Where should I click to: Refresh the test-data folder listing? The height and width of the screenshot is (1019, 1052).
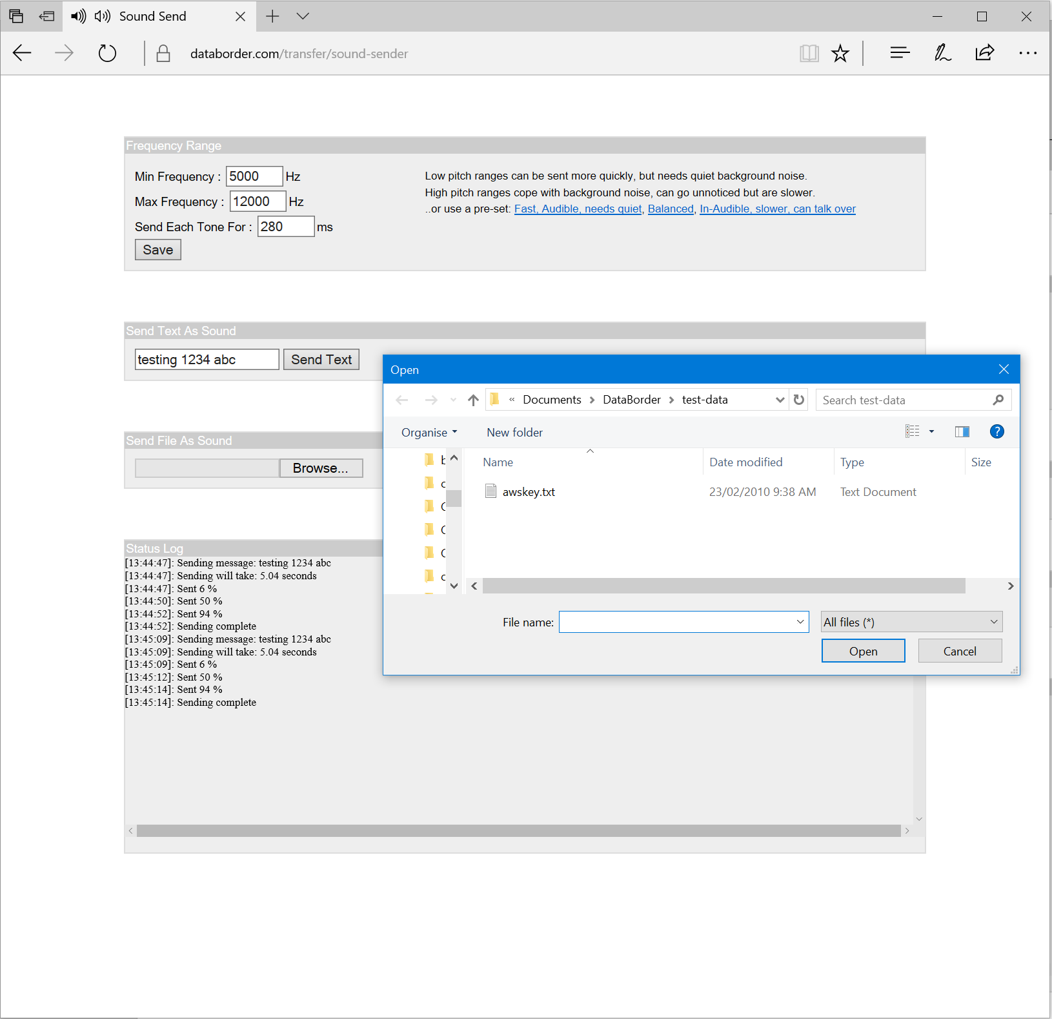799,400
